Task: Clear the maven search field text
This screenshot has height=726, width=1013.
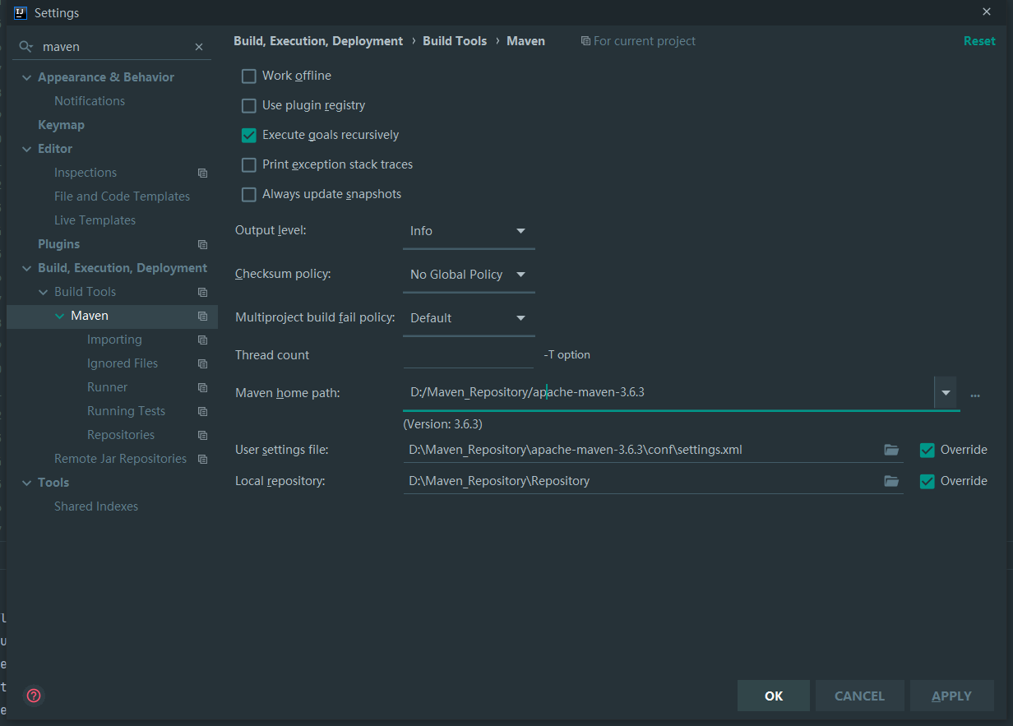Action: [x=199, y=47]
